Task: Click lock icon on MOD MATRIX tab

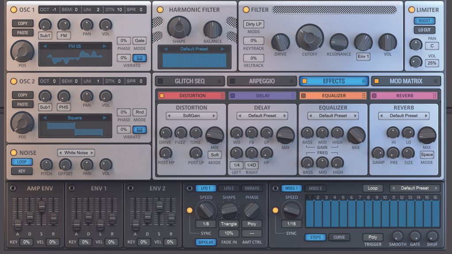Action: point(436,81)
